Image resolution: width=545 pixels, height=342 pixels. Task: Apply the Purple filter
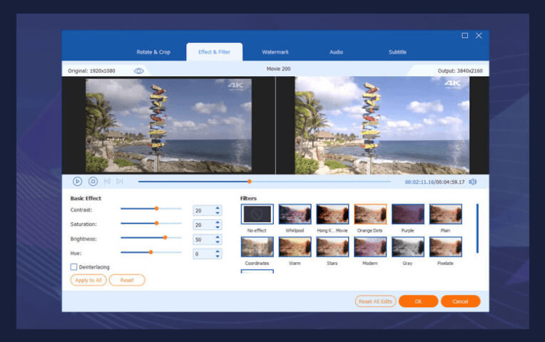point(408,214)
